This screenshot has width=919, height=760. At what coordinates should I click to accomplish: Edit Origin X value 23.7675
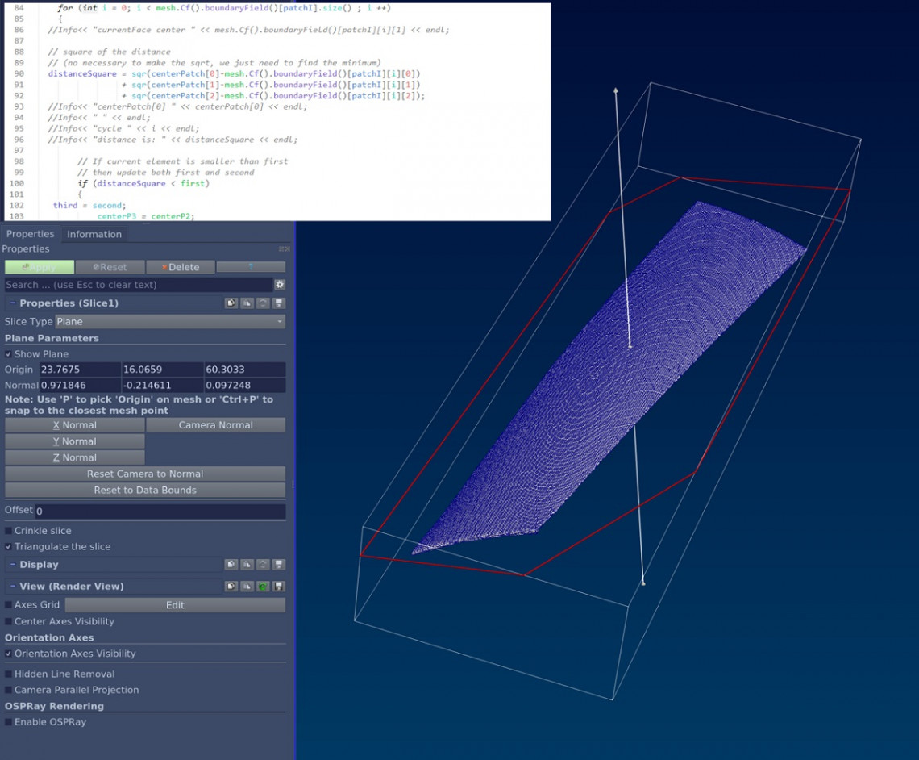tap(80, 370)
